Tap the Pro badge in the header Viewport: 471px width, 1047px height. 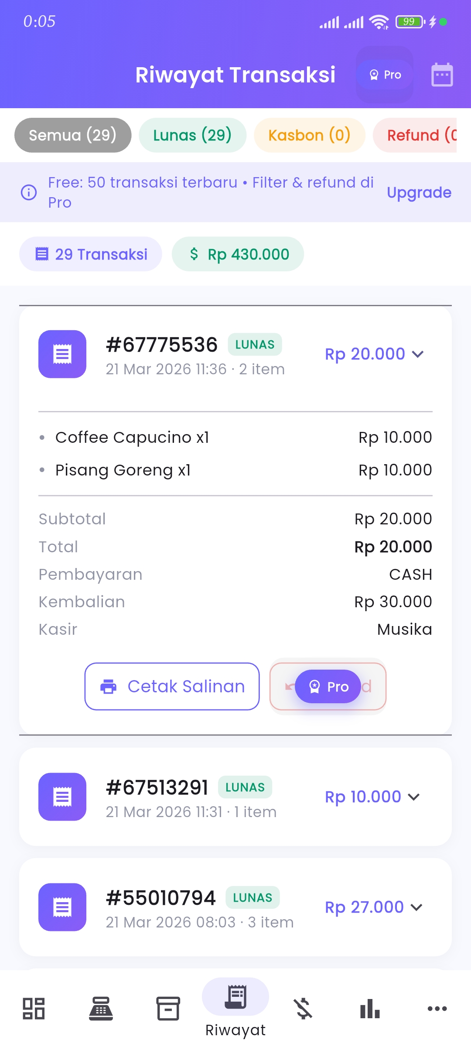point(385,75)
